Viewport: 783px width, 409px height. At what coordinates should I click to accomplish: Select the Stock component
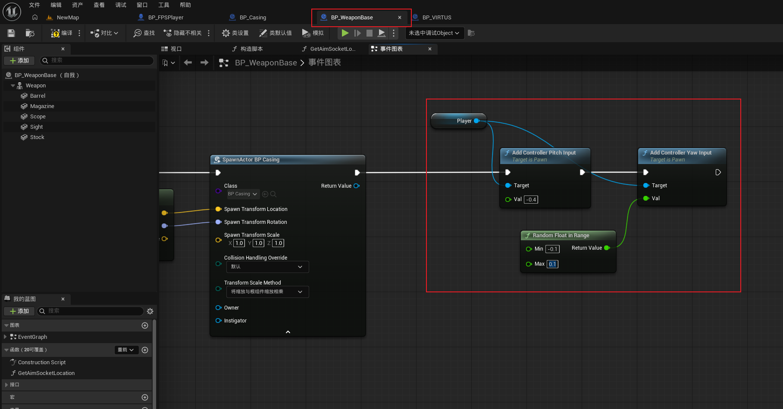(x=37, y=137)
